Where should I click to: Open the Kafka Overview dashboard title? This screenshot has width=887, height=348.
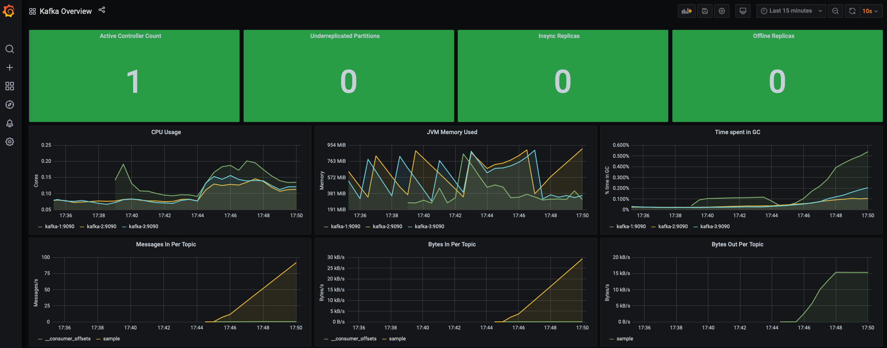(x=65, y=11)
